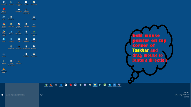Select the Google Chrome desktop shortcut

click(4, 26)
